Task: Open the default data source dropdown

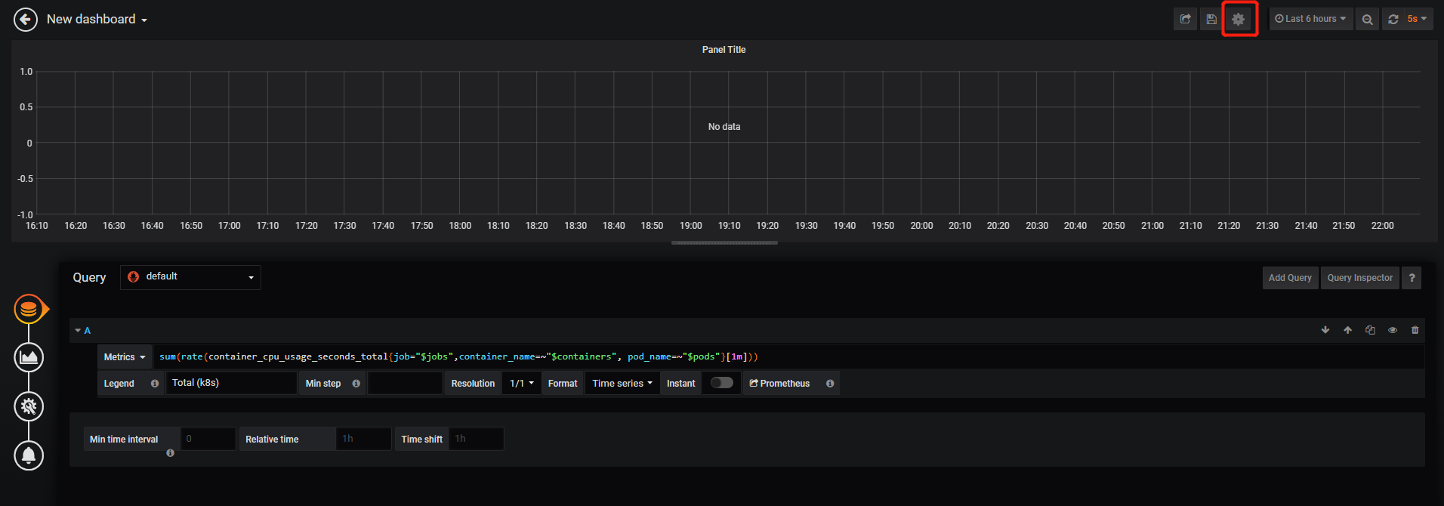Action: coord(190,277)
